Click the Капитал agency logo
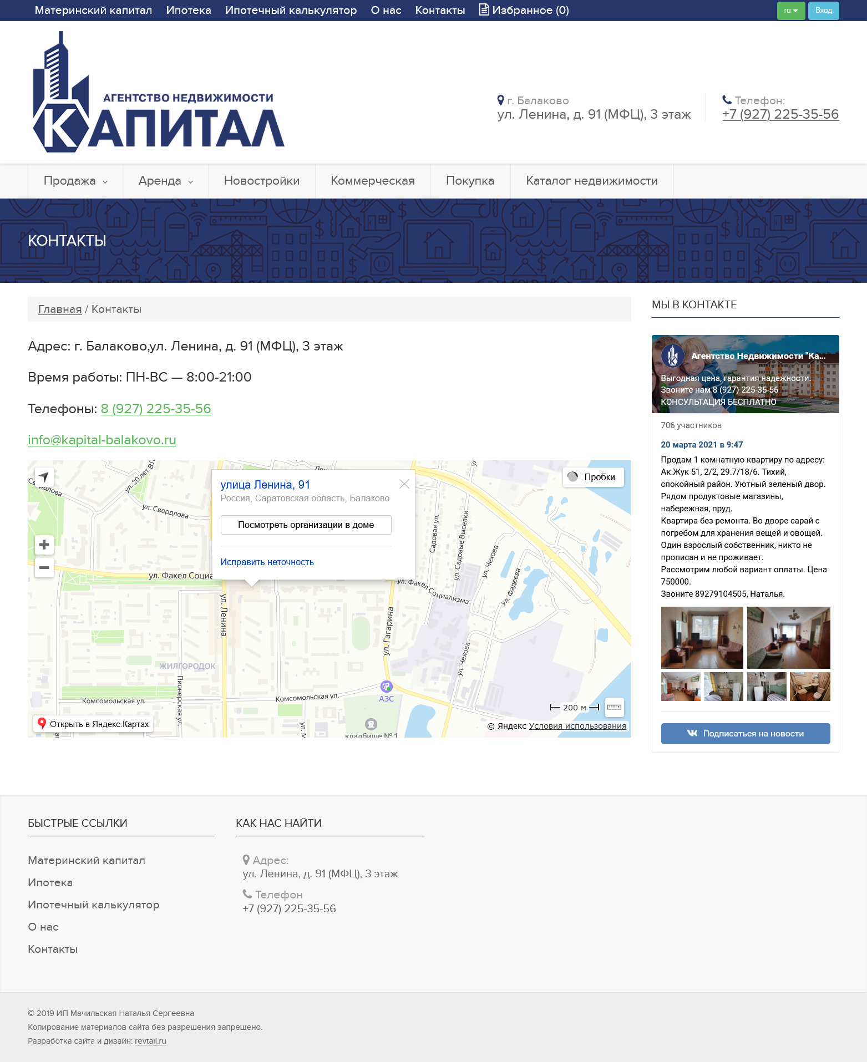 (x=159, y=93)
